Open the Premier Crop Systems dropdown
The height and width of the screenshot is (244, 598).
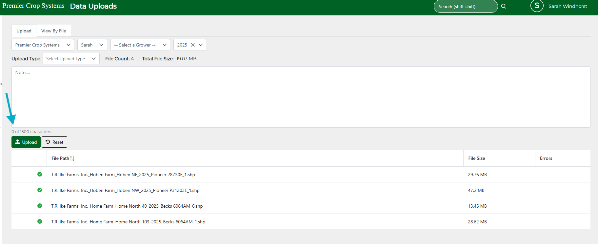point(43,45)
